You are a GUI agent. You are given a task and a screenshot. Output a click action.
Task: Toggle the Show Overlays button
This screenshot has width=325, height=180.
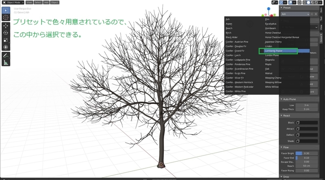pyautogui.click(x=290, y=2)
